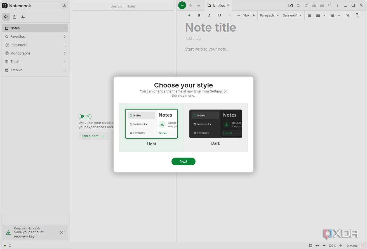Image resolution: width=367 pixels, height=249 pixels.
Task: Click the 0 words counter
Action: (352, 246)
